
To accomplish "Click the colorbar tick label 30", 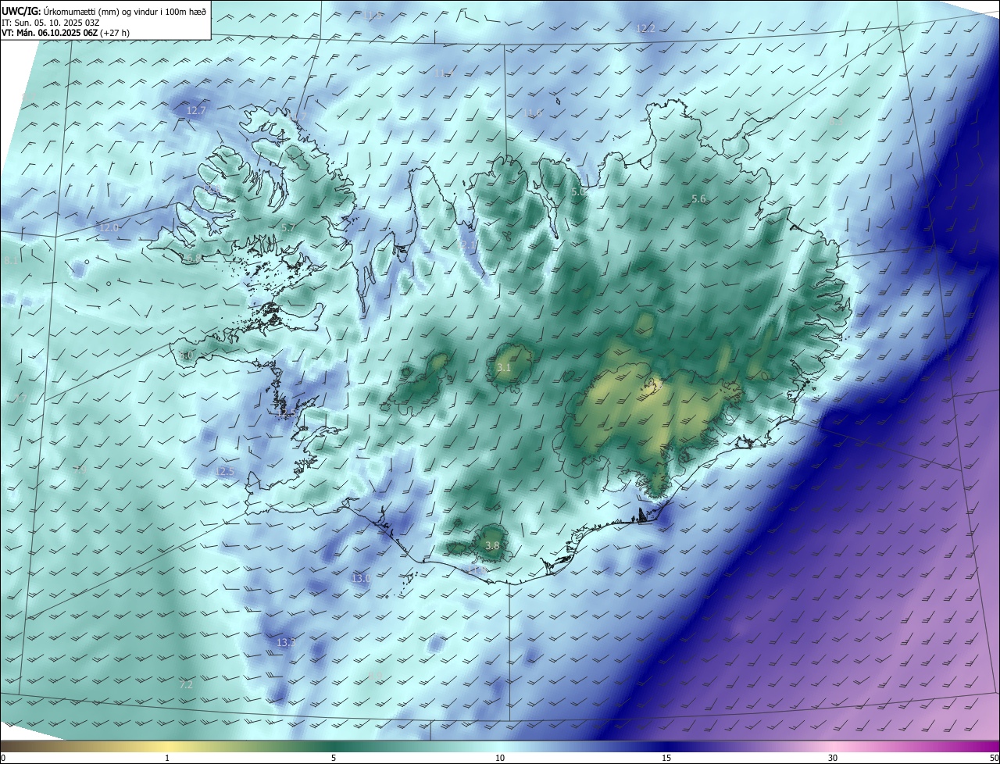I will coord(833,758).
